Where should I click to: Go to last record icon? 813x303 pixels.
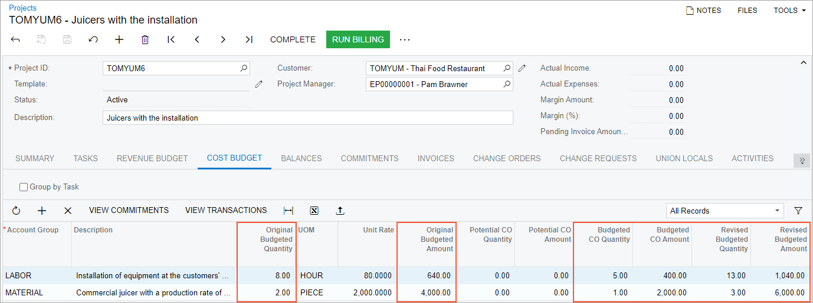[x=249, y=39]
